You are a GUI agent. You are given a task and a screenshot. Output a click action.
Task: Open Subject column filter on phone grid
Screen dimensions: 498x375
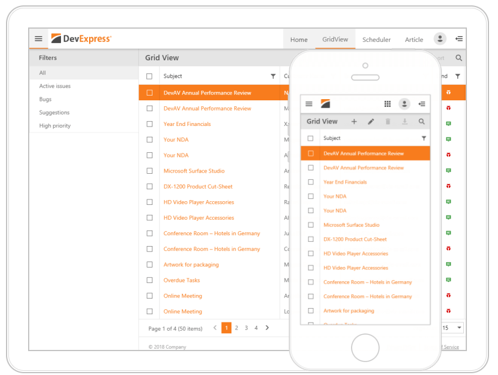click(x=424, y=139)
